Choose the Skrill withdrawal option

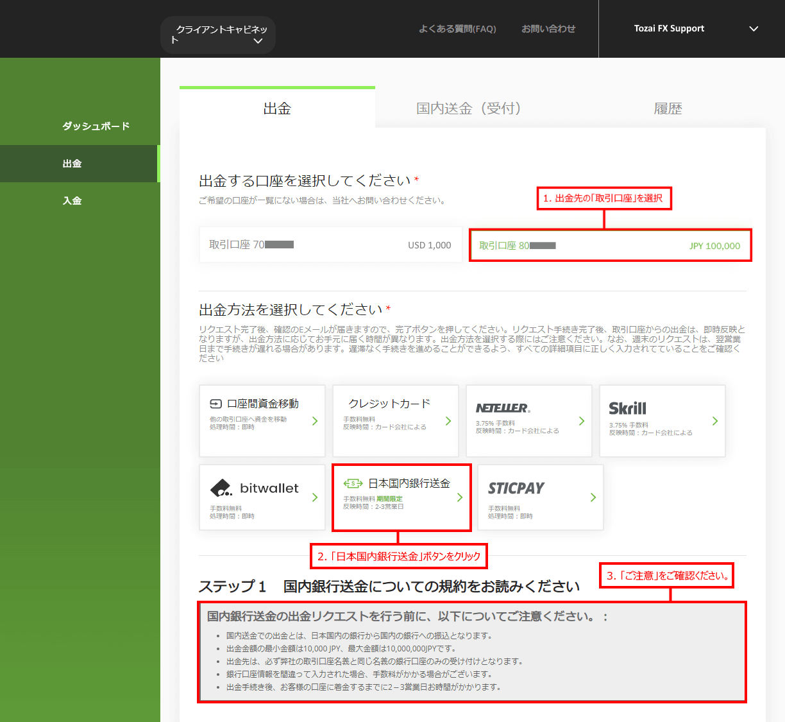click(x=662, y=420)
